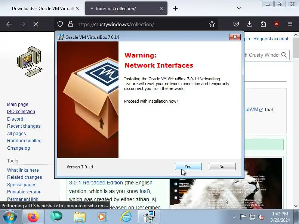This screenshot has height=224, width=299.
Task: Click the Crusty Windows computer logo
Action: tap(30, 61)
